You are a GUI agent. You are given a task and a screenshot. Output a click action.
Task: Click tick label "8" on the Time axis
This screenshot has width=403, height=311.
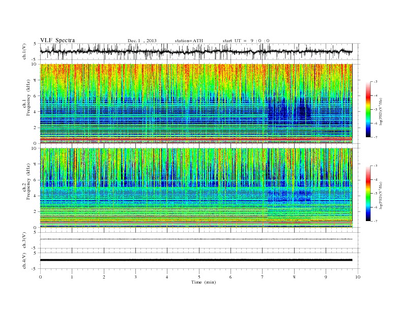294,277
